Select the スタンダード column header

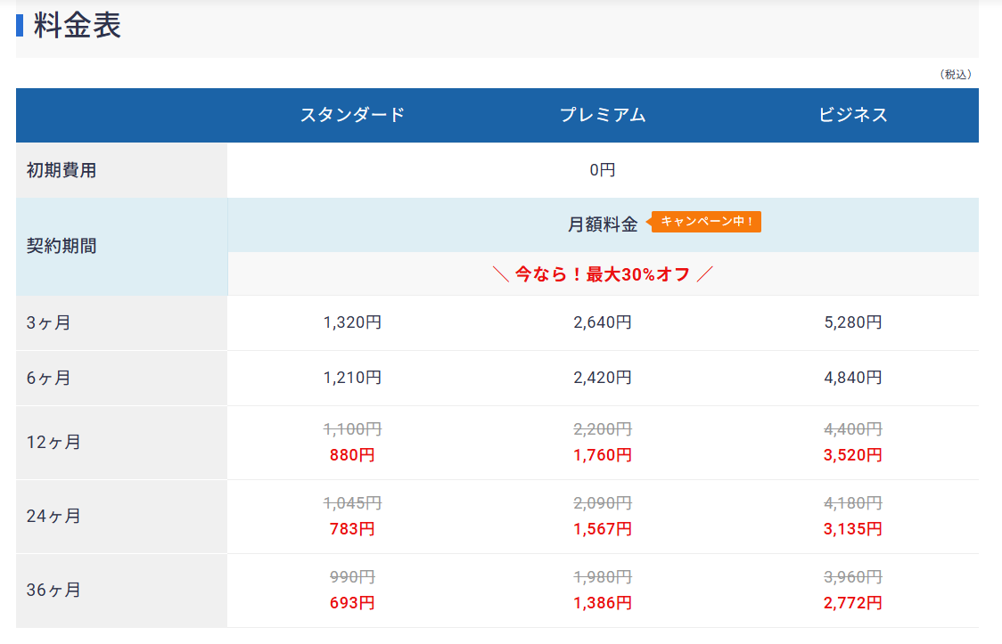(352, 115)
